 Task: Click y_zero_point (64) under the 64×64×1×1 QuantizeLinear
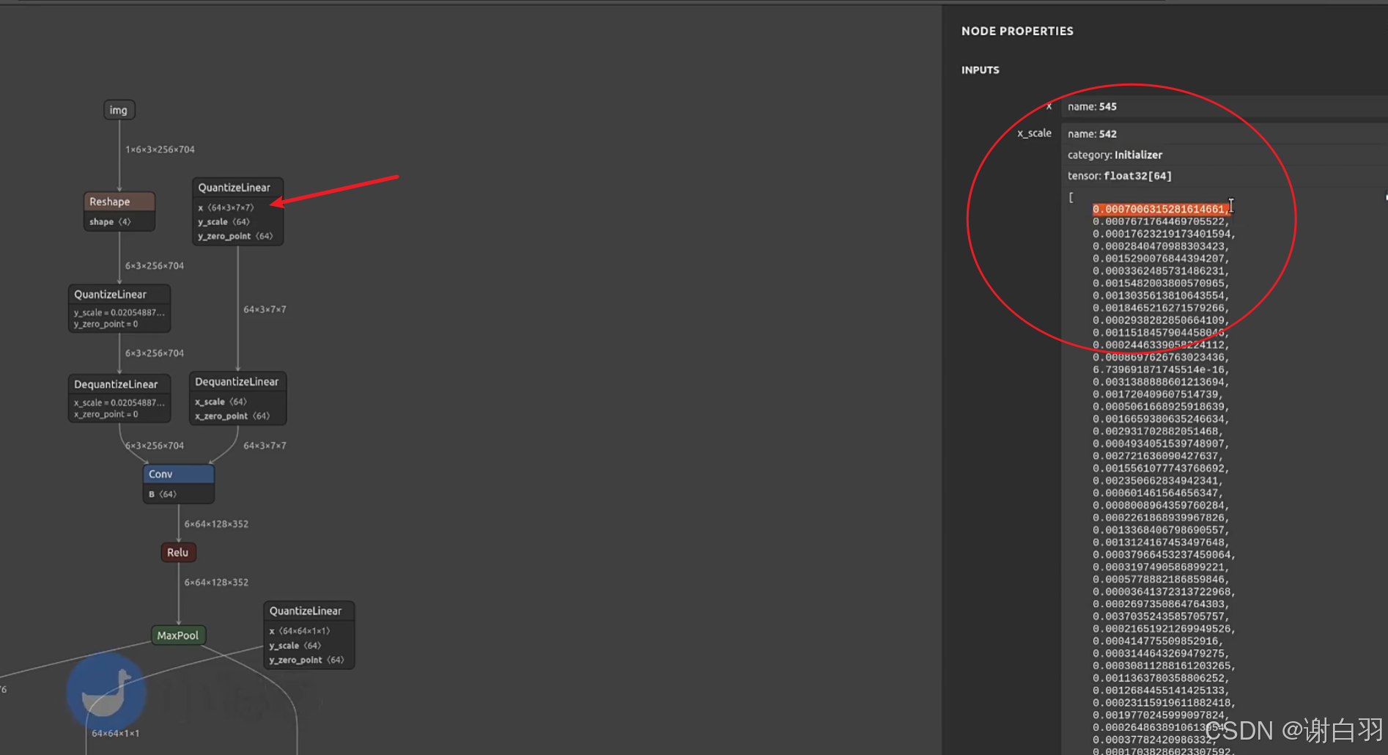[306, 660]
